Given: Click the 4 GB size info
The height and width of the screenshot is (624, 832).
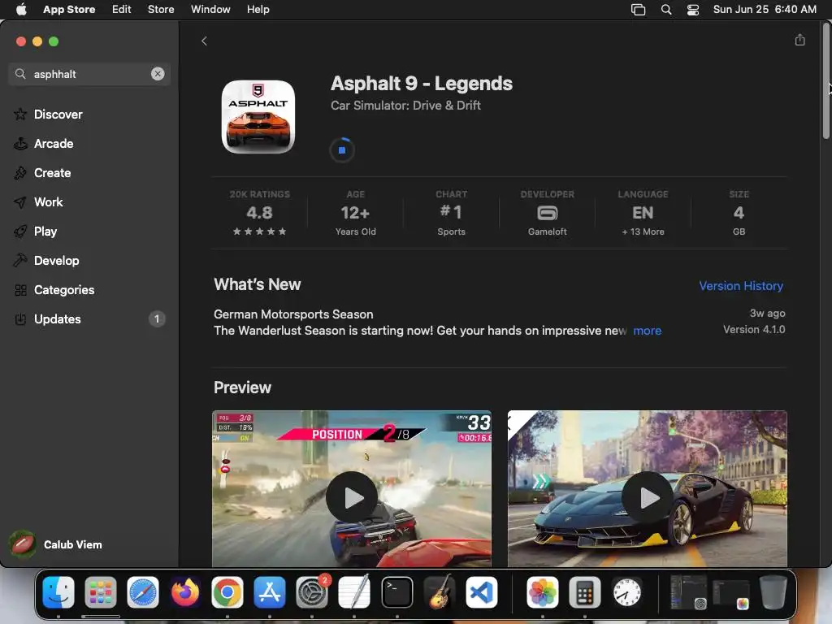Looking at the screenshot, I should click(x=739, y=213).
